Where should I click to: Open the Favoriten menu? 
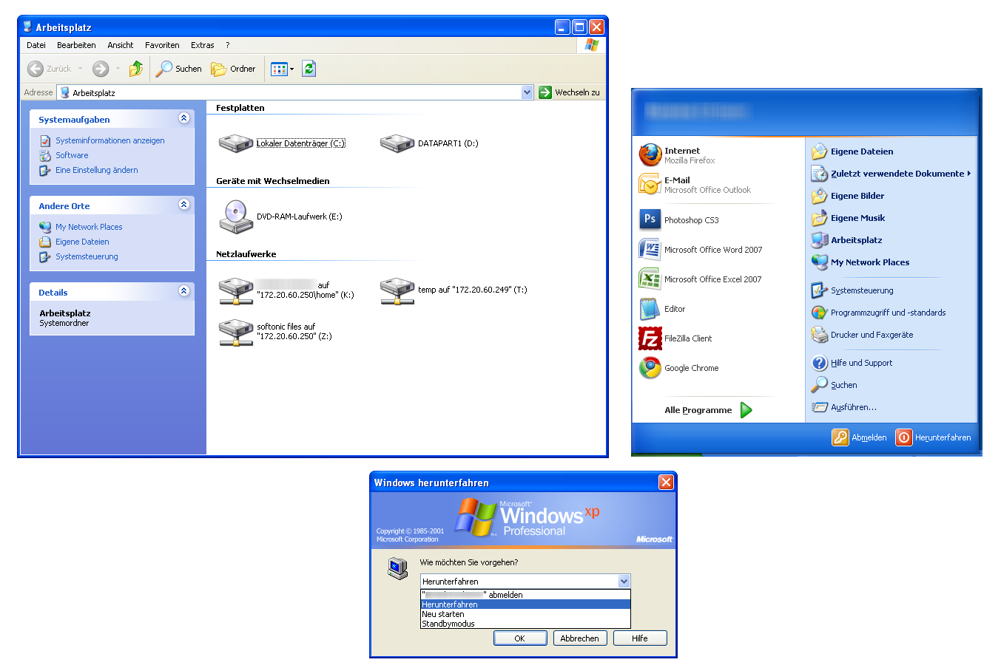click(x=162, y=45)
